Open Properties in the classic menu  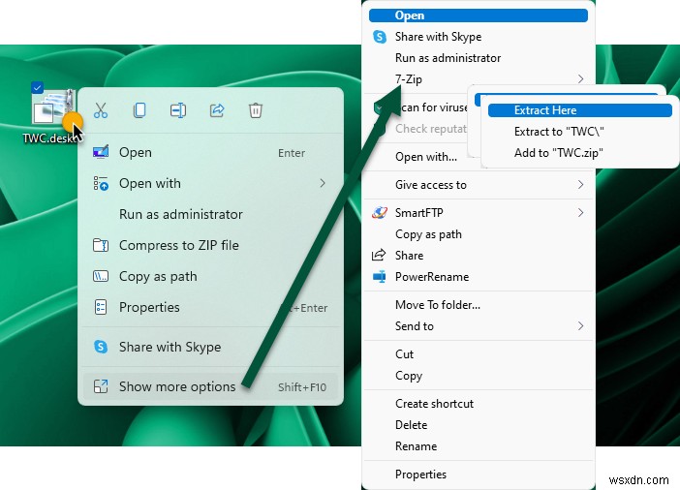[479, 475]
